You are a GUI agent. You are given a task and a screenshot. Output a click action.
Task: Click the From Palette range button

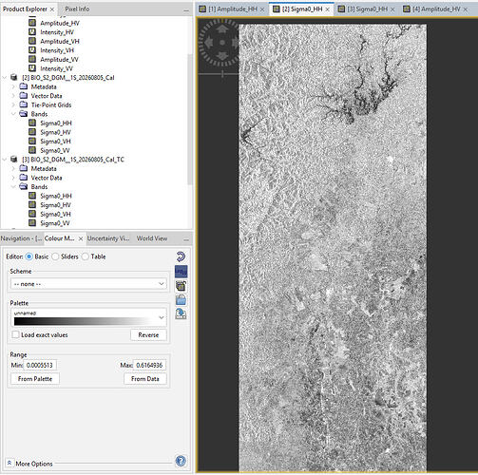click(35, 379)
